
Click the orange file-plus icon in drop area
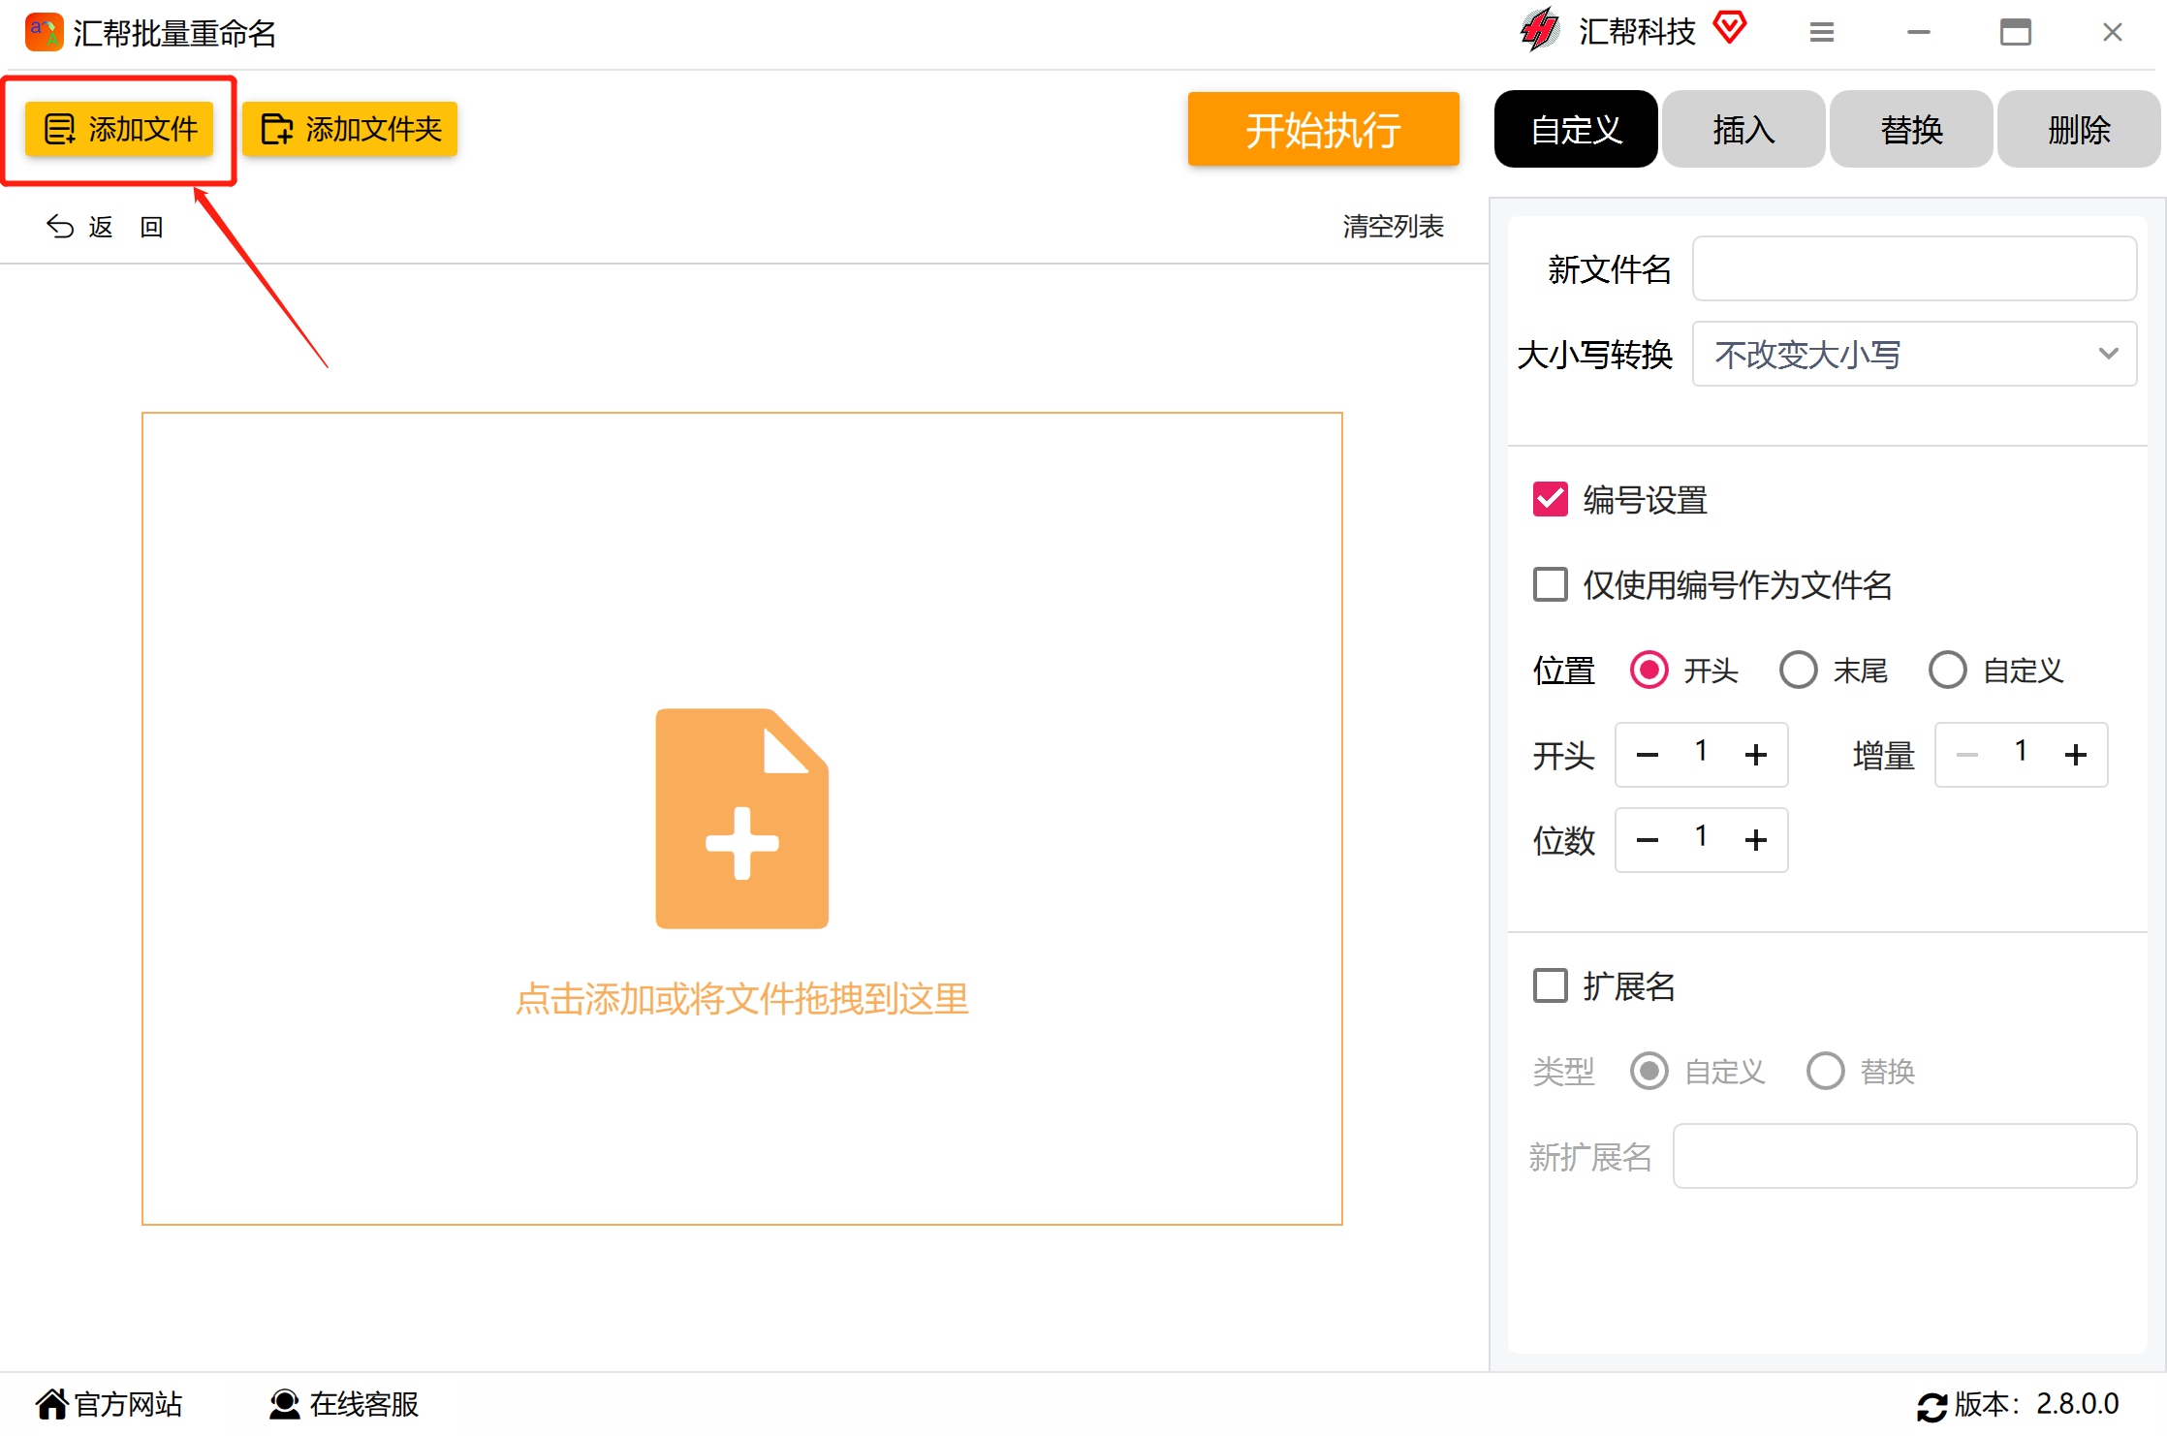pyautogui.click(x=742, y=817)
